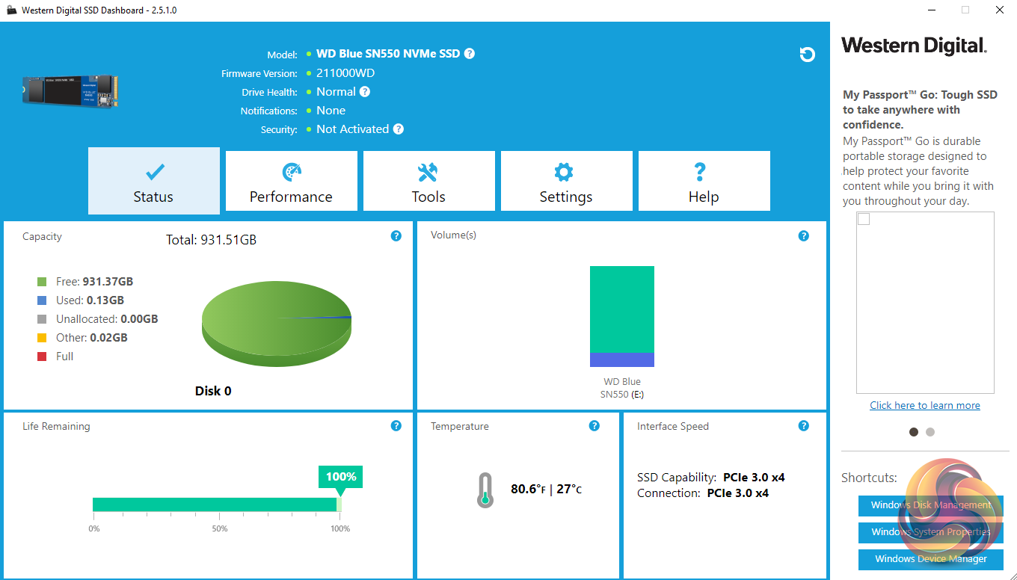
Task: Click help icon beside Drive Health Normal
Action: click(365, 92)
